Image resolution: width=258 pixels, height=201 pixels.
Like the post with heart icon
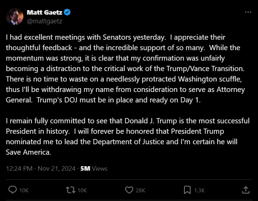tap(129, 190)
